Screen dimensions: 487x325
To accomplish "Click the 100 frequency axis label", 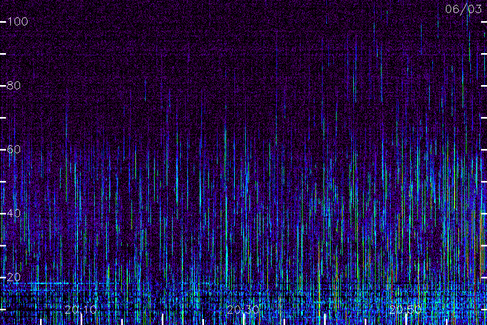I will [x=17, y=22].
